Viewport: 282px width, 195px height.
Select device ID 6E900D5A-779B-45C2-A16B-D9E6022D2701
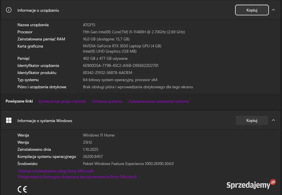point(121,65)
